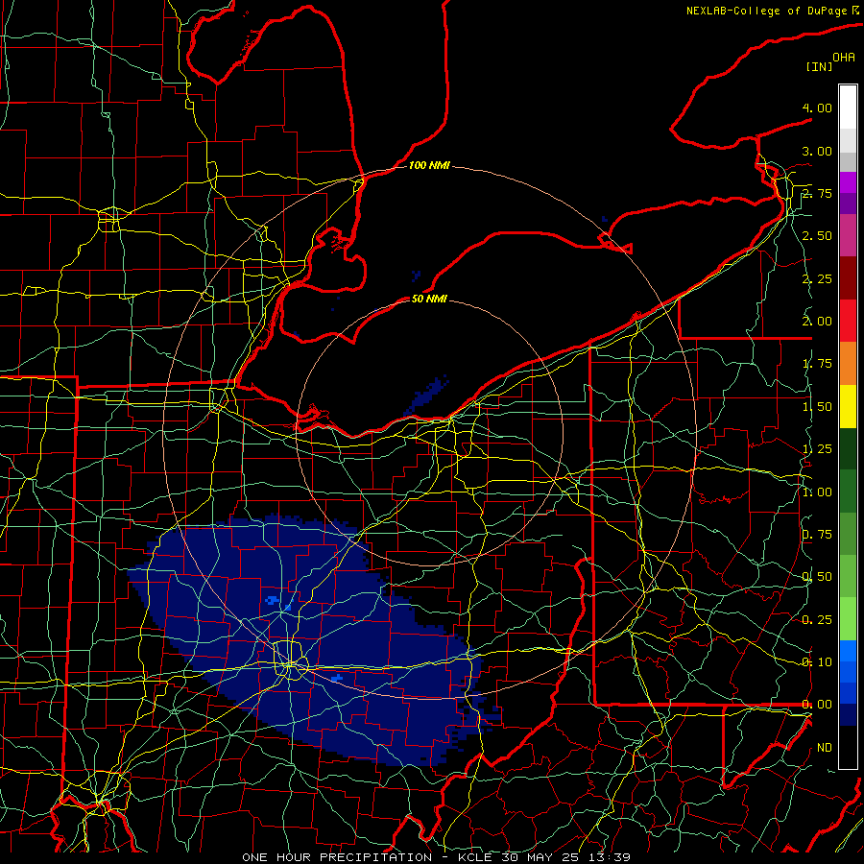Click the 100 NMI range ring label
This screenshot has height=864, width=864.
click(429, 165)
